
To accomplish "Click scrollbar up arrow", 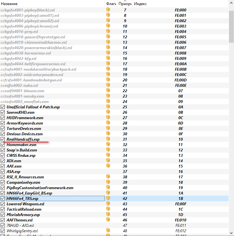I will tap(231, 3).
